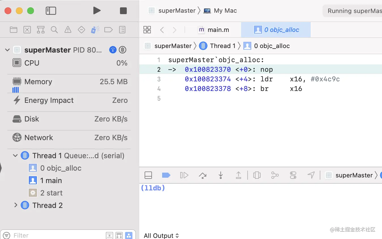The height and width of the screenshot is (239, 382).
Task: Open the Issue navigator warning triangle
Action: click(x=68, y=29)
